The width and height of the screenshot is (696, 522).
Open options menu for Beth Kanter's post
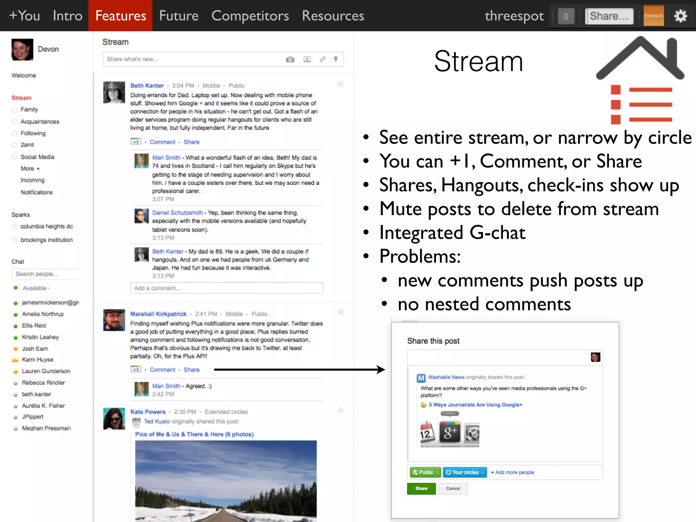[x=341, y=84]
